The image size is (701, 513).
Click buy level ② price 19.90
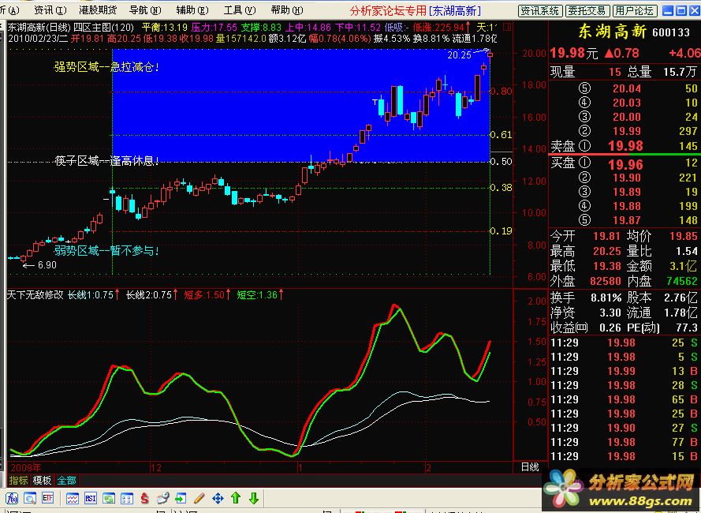point(626,178)
